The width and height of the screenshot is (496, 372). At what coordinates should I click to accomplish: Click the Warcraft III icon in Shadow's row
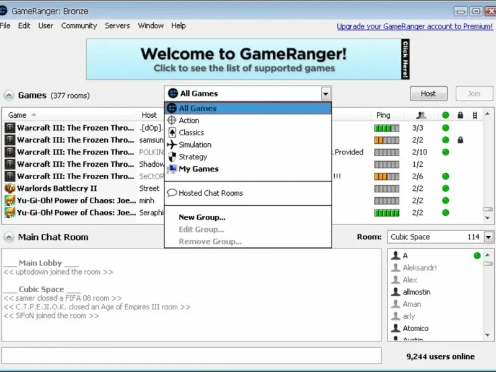pyautogui.click(x=10, y=164)
